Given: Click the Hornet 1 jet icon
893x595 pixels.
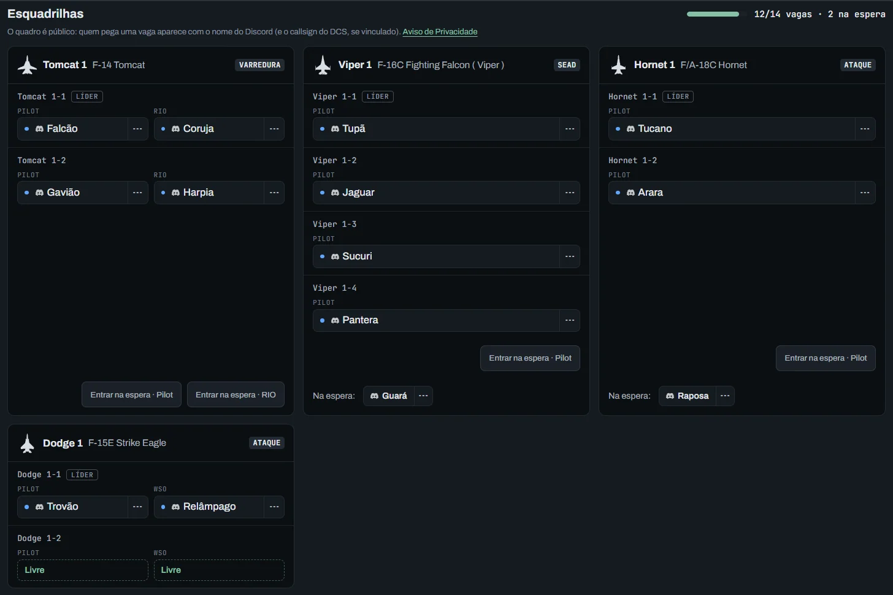Looking at the screenshot, I should point(618,65).
